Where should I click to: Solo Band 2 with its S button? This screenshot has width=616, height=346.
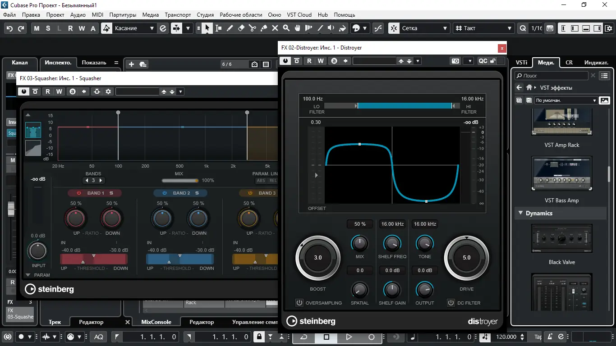point(198,193)
